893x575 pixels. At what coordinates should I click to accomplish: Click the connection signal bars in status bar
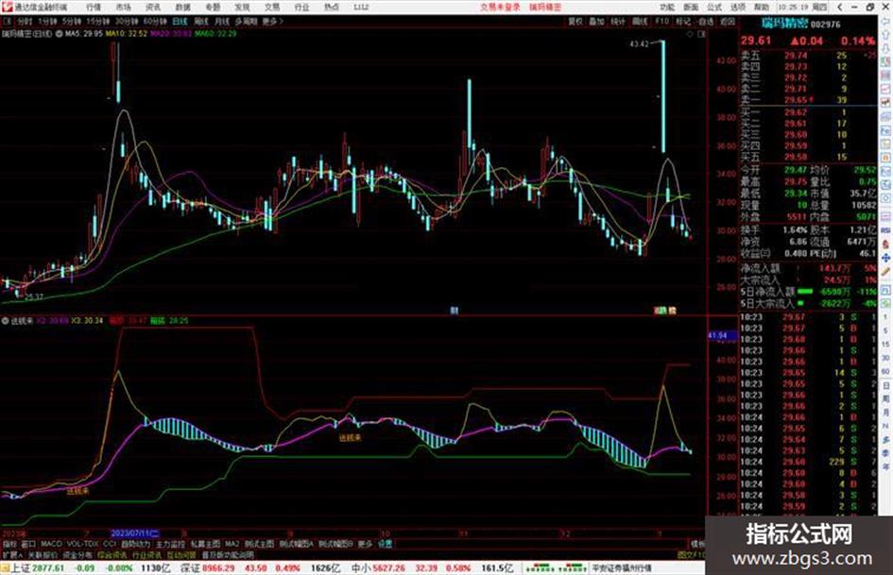pyautogui.click(x=556, y=568)
